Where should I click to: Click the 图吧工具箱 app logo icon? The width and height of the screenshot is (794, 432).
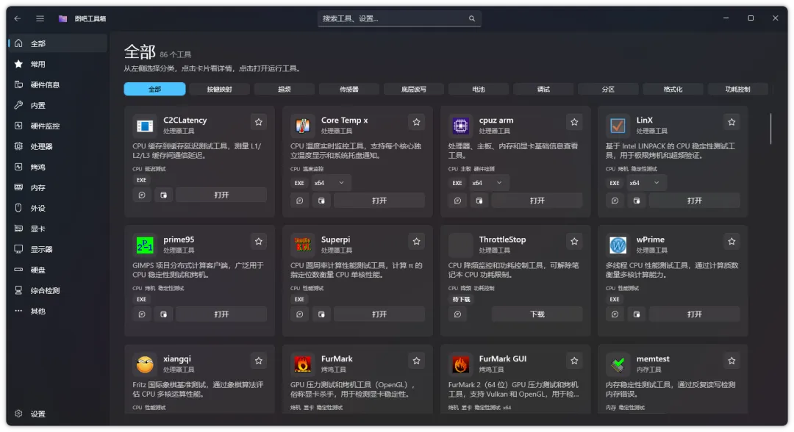[x=62, y=18]
